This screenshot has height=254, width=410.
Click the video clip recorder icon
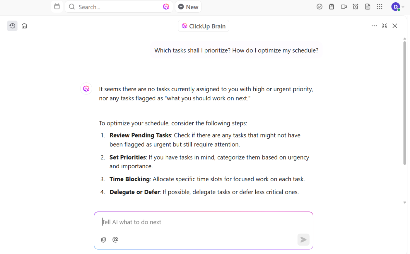(344, 7)
